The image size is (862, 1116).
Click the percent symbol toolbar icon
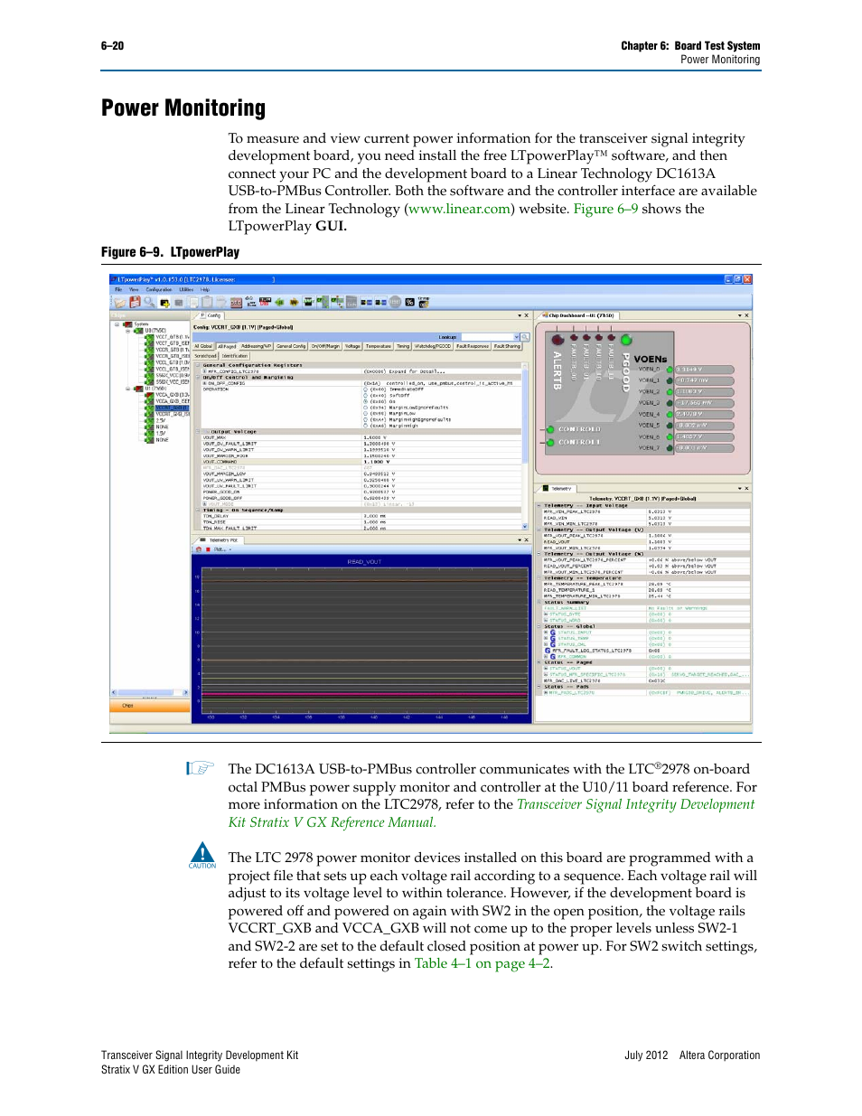409,302
